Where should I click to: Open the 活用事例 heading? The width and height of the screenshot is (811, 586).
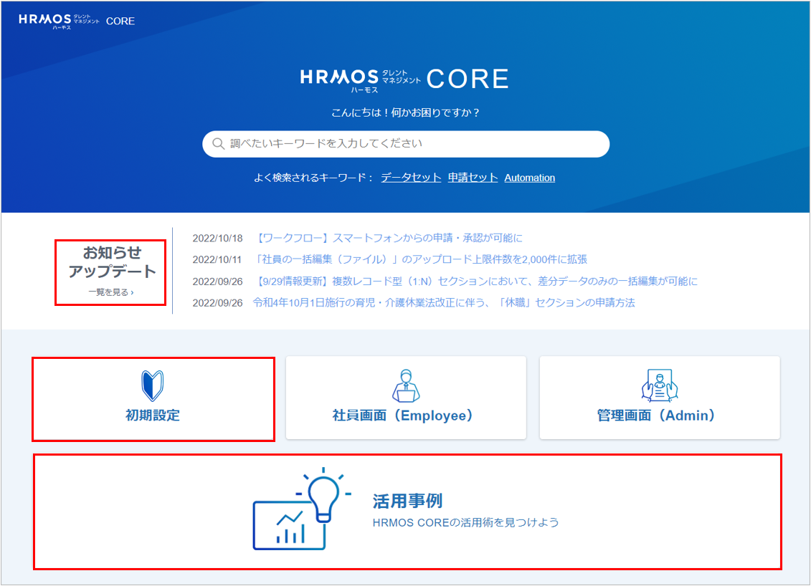pos(407,501)
